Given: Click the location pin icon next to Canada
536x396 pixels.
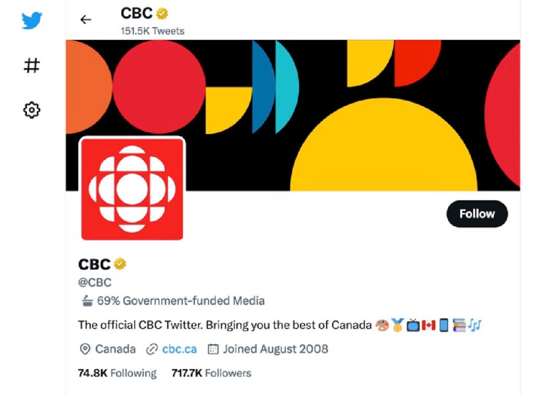Looking at the screenshot, I should [x=84, y=349].
